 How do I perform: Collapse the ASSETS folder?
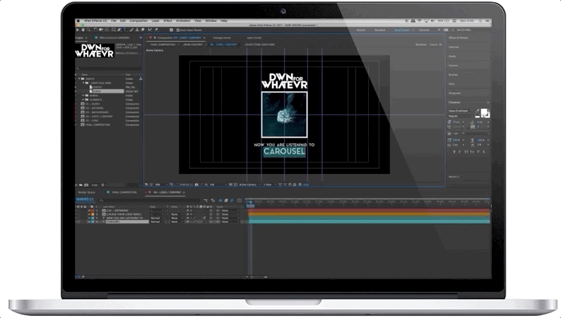click(79, 78)
